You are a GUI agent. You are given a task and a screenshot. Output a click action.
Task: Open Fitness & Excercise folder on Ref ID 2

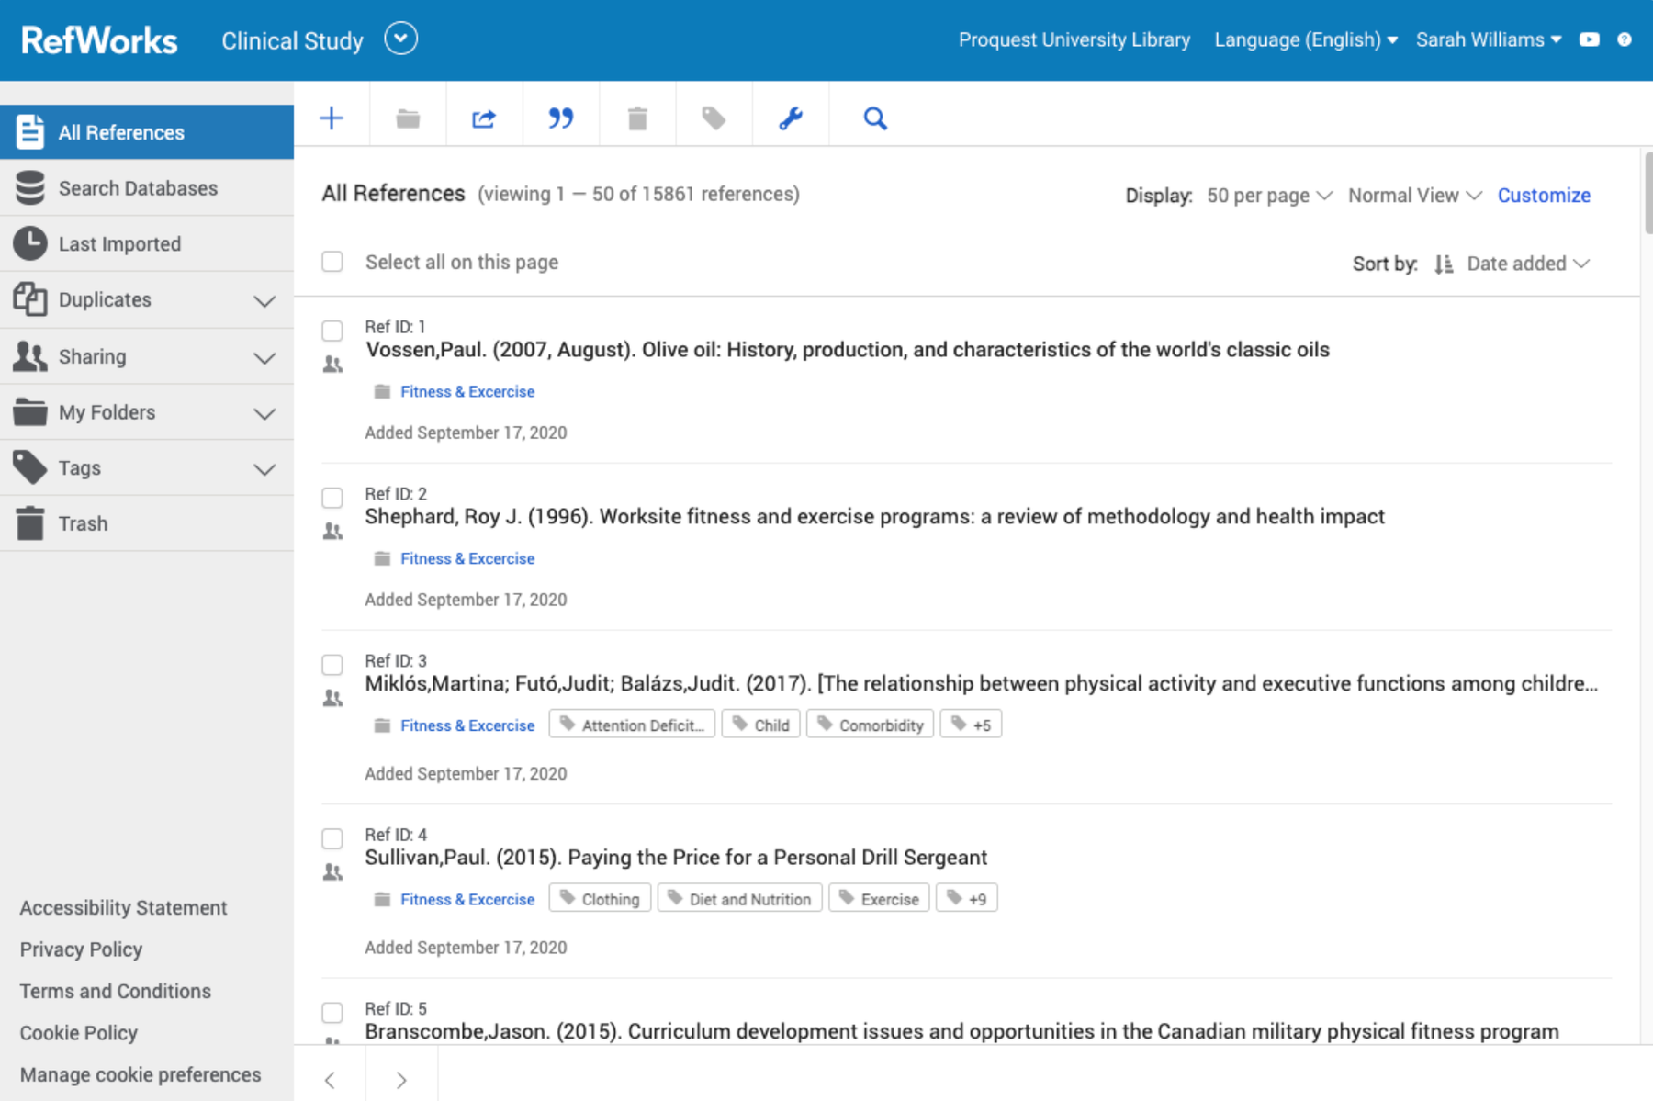coord(467,558)
